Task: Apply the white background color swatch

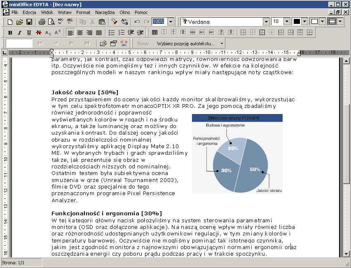Action: point(314,22)
